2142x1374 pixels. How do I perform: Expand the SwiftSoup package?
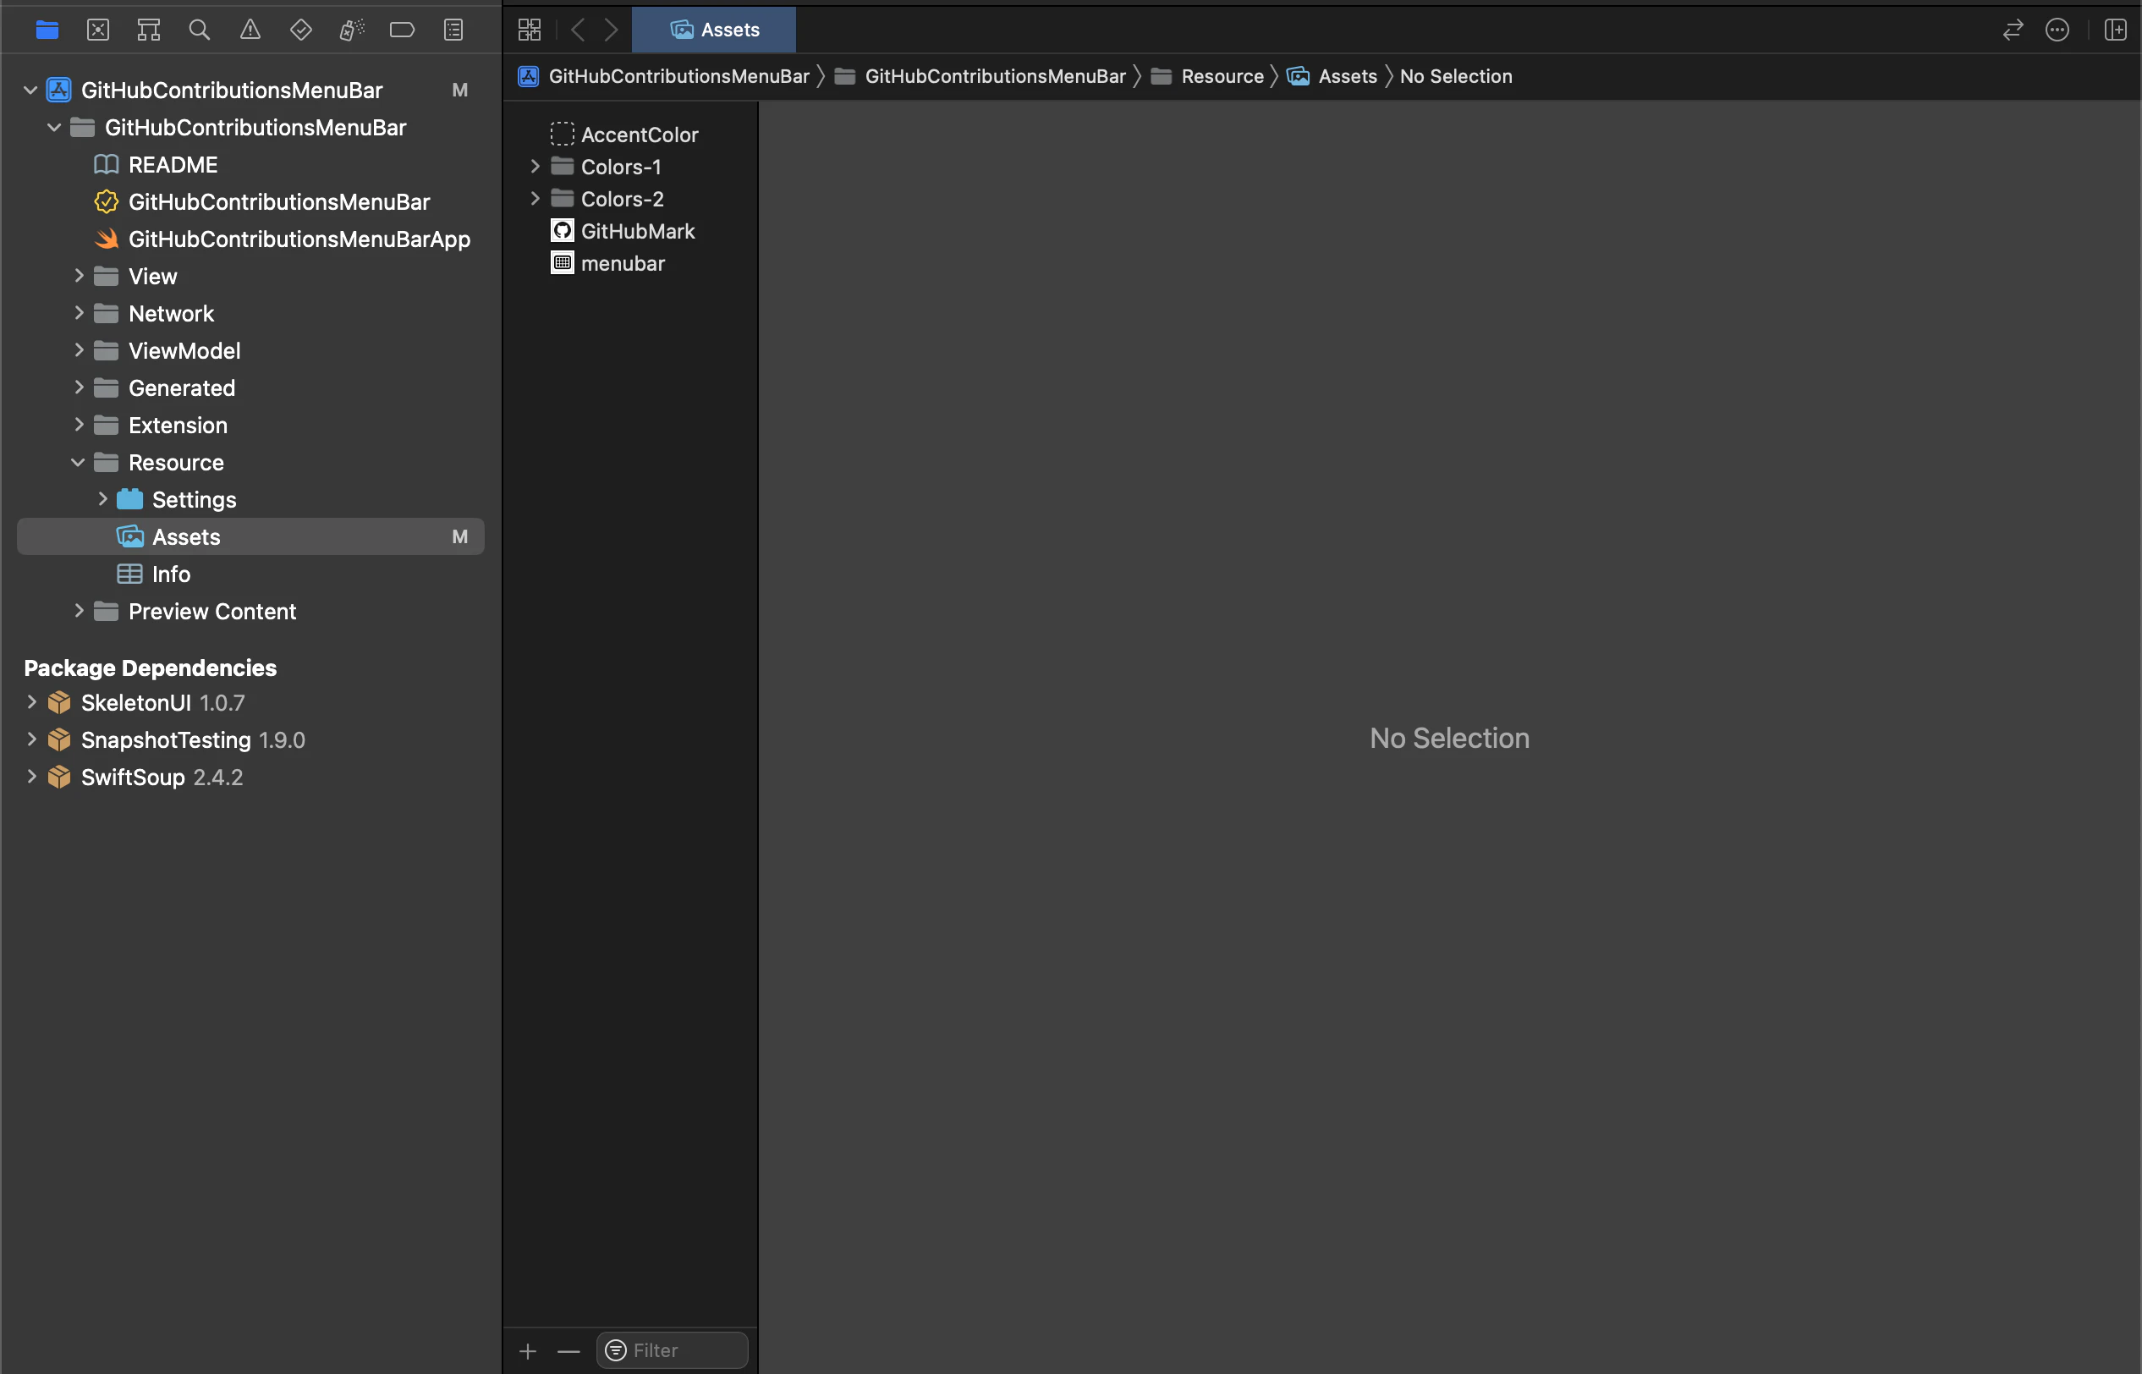tap(31, 776)
